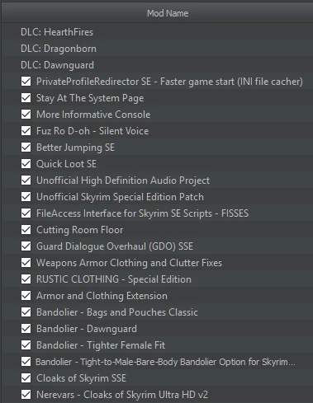This screenshot has height=403, width=313.
Task: Disable Fuz Ro D-oh Silent Voice
Action: click(26, 131)
